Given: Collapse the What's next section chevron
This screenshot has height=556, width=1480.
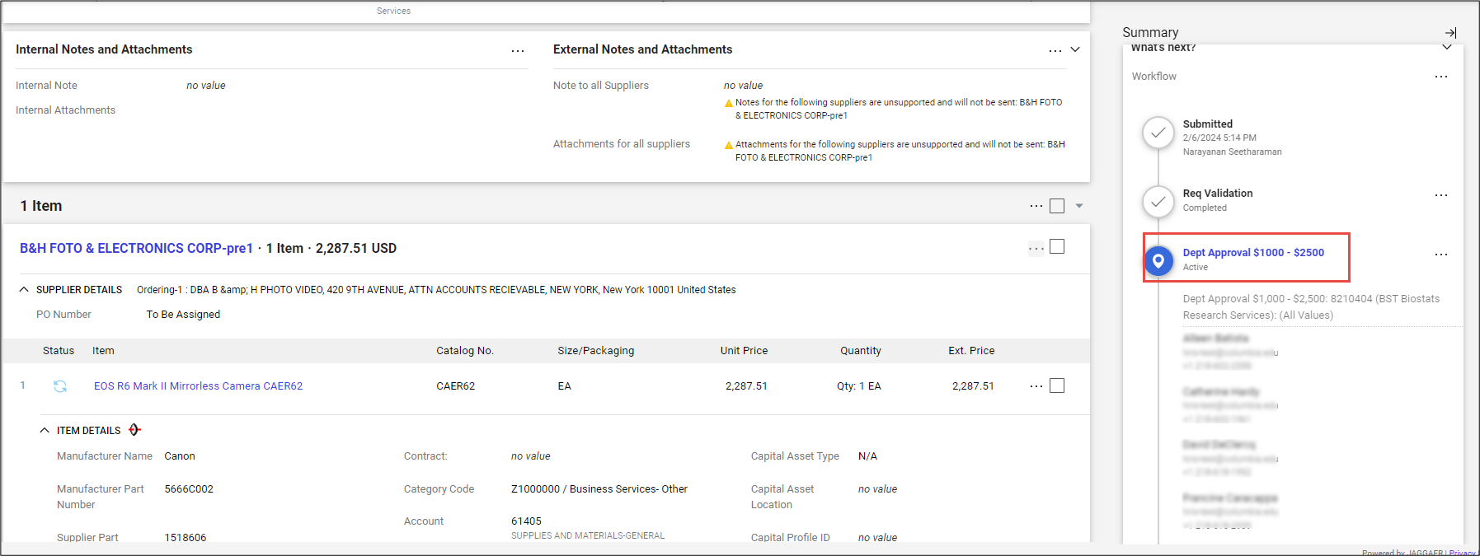Looking at the screenshot, I should pos(1447,47).
